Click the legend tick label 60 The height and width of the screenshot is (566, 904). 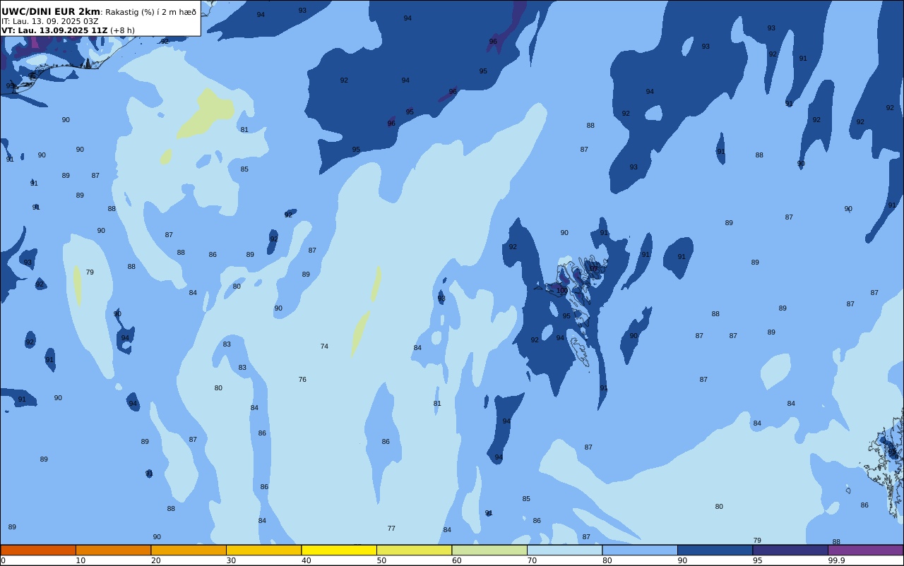[x=456, y=560]
